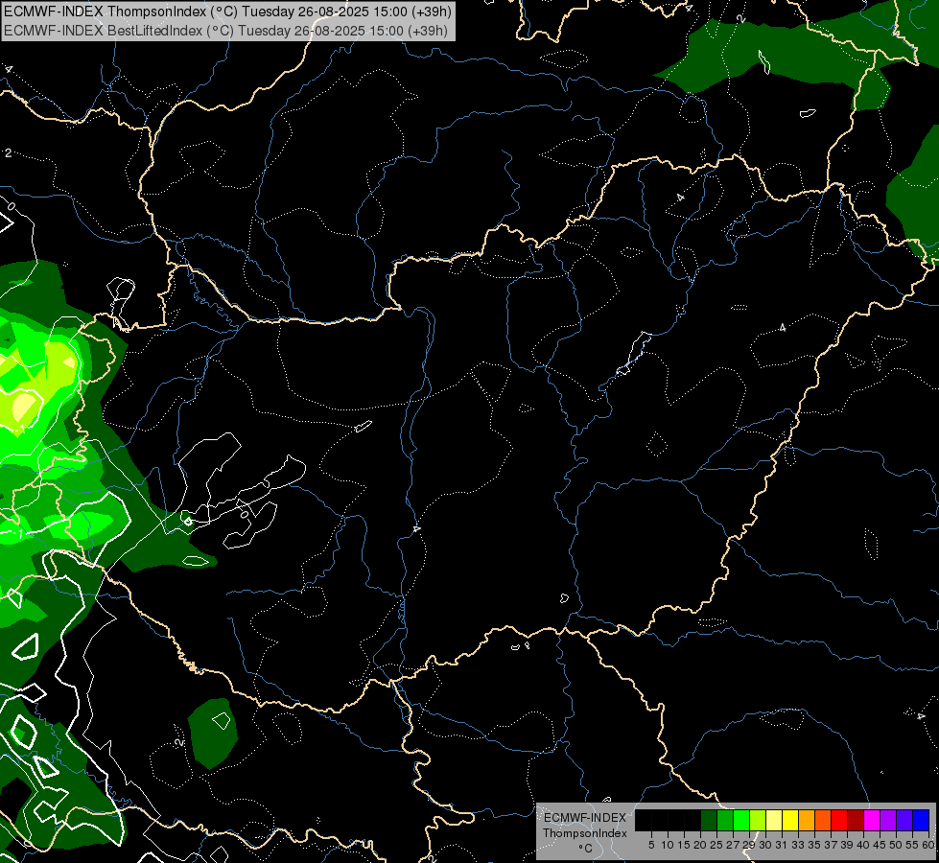The height and width of the screenshot is (863, 939).
Task: Click the legend tick value 25
Action: tap(716, 845)
